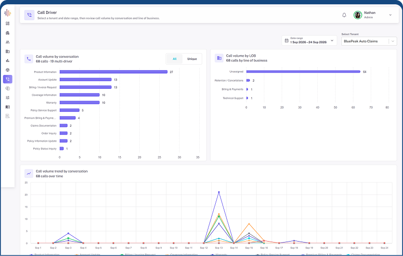Viewport: 403px width, 256px height.
Task: Click the phone icon beside Call volume by conversation
Action: pos(29,59)
